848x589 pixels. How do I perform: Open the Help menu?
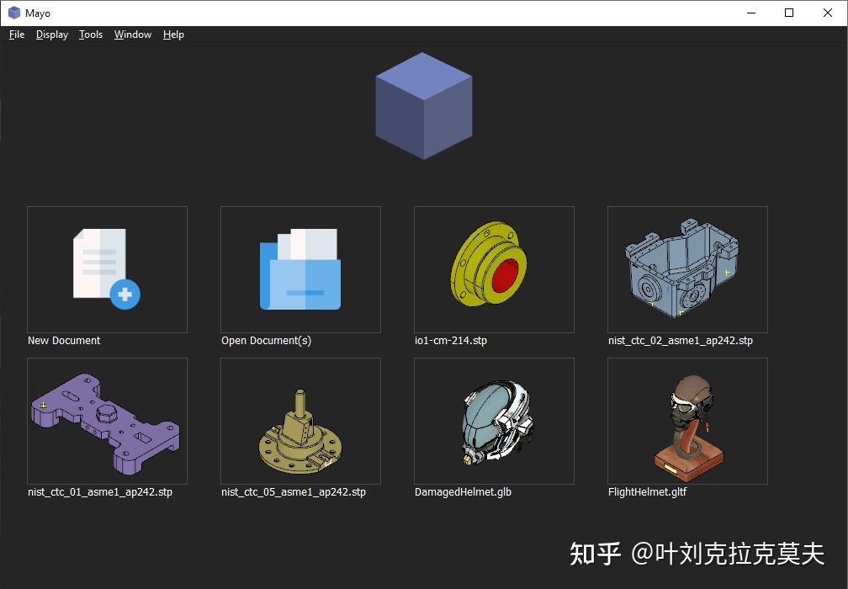[173, 34]
